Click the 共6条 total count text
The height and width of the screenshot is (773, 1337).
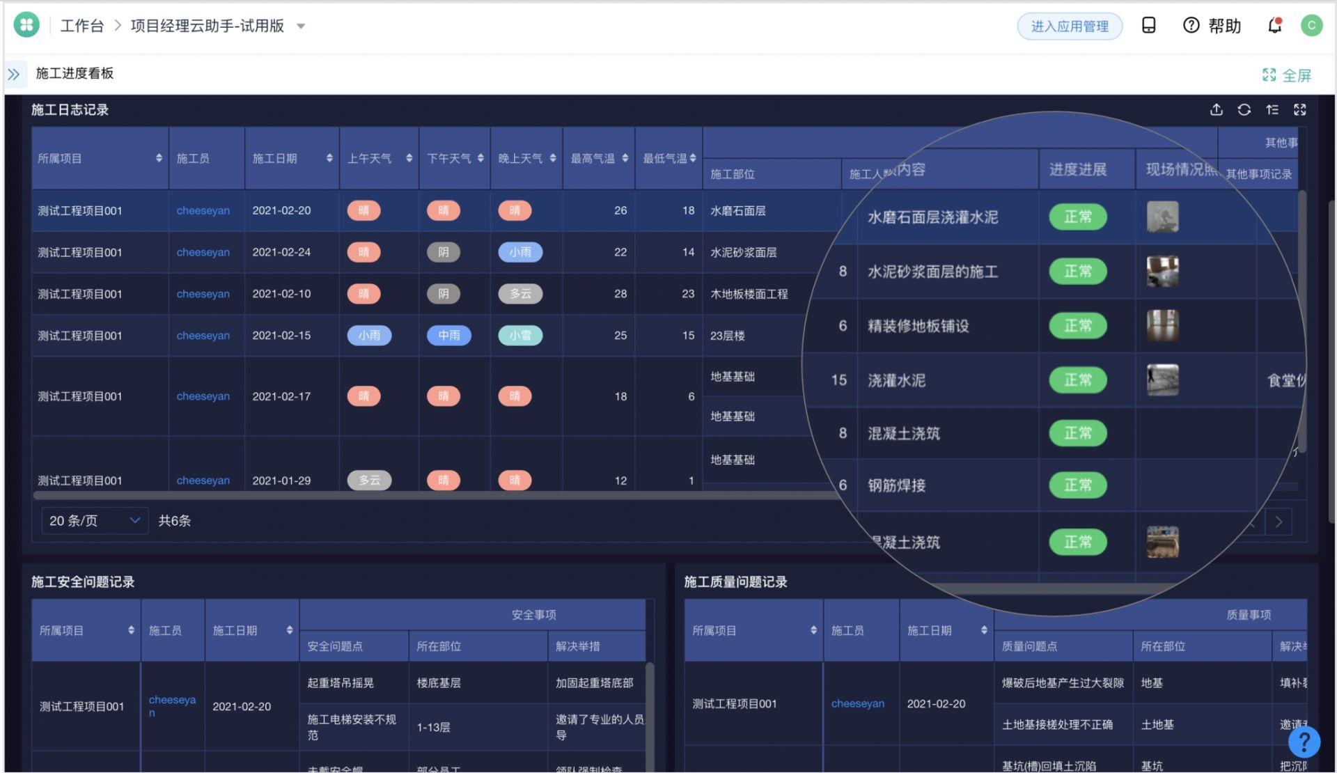(x=175, y=521)
